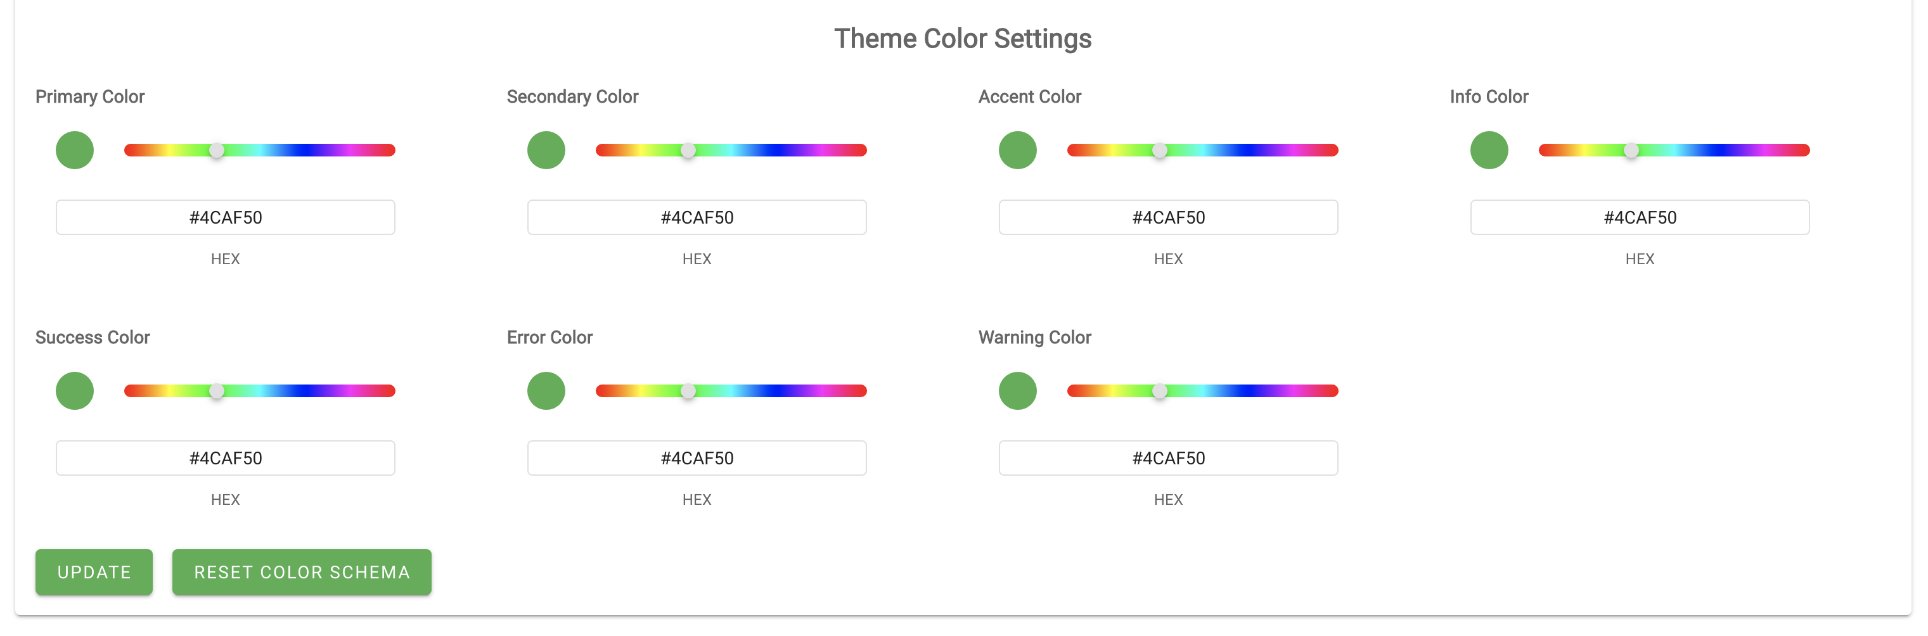
Task: Click the Info Color preview circle
Action: point(1489,150)
